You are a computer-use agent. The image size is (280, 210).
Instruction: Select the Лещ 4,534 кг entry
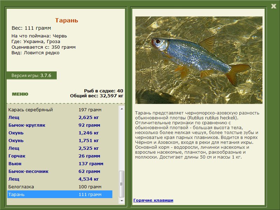pyautogui.click(x=60, y=179)
